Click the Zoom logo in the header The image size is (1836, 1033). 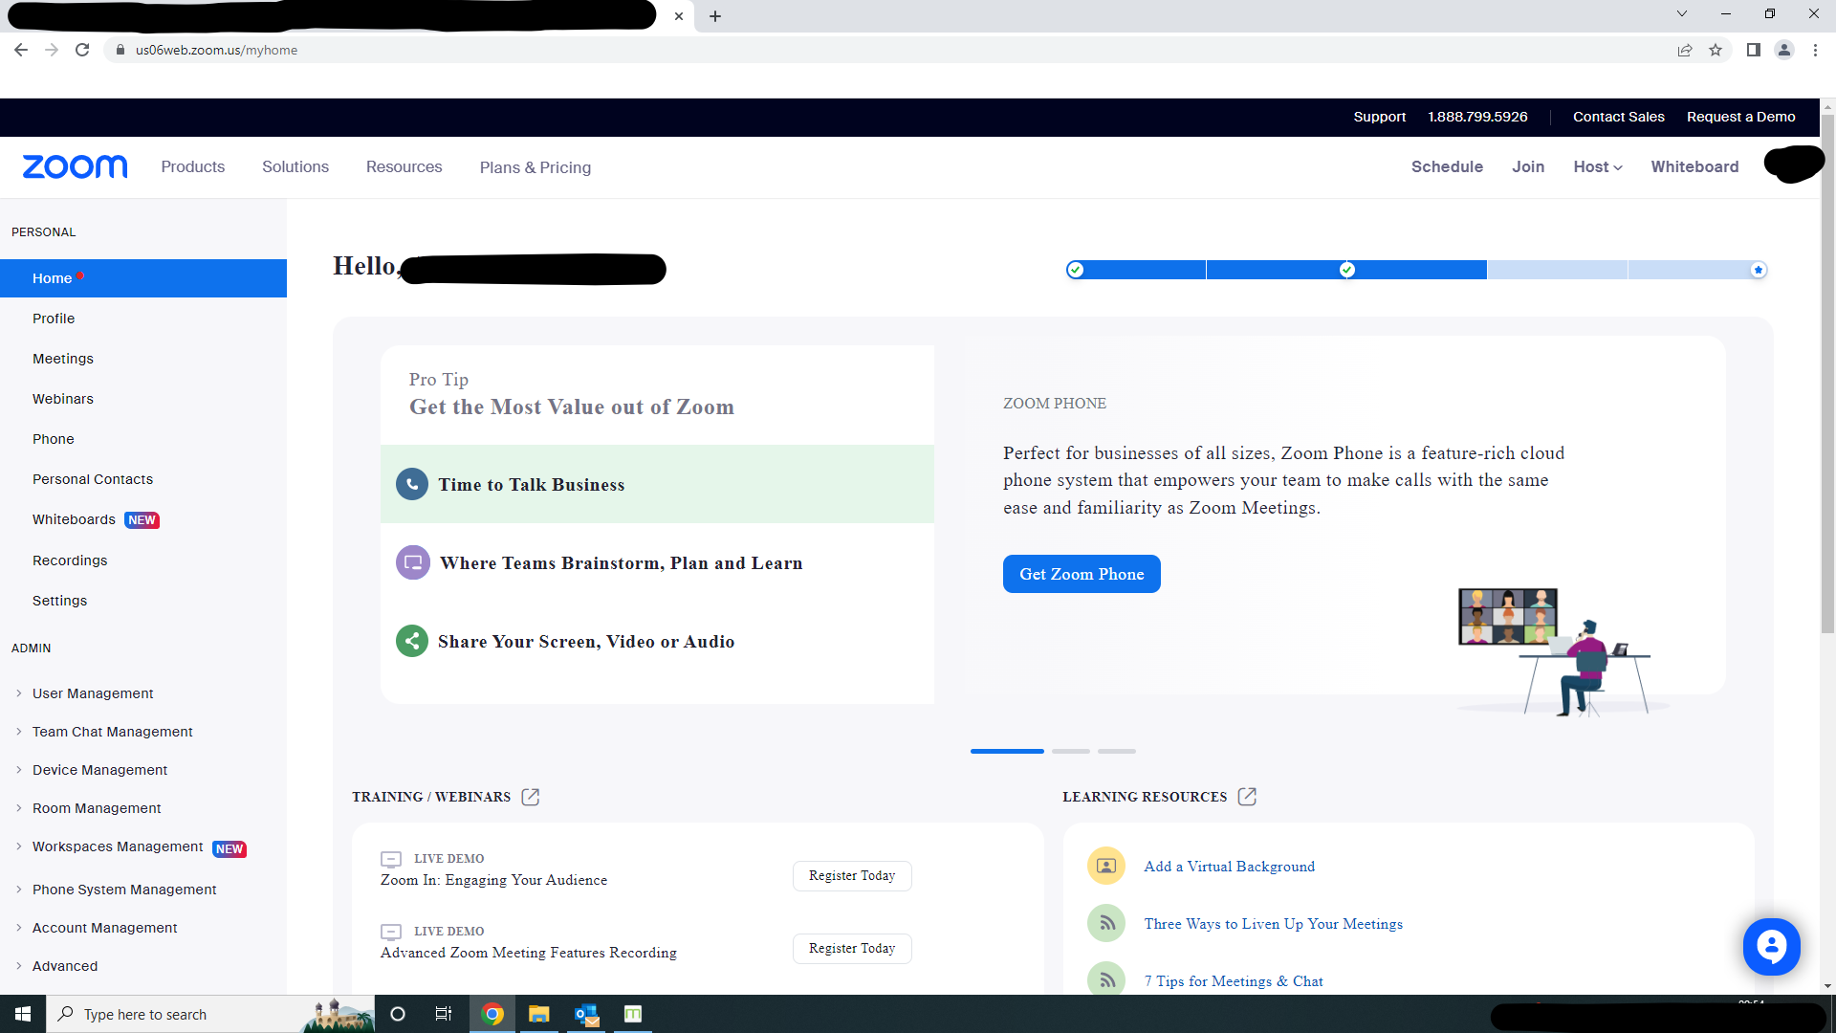75,166
